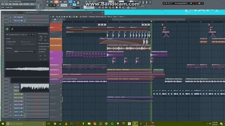Select the playlist slice tool
Image resolution: width=225 pixels, height=126 pixels.
(70, 17)
